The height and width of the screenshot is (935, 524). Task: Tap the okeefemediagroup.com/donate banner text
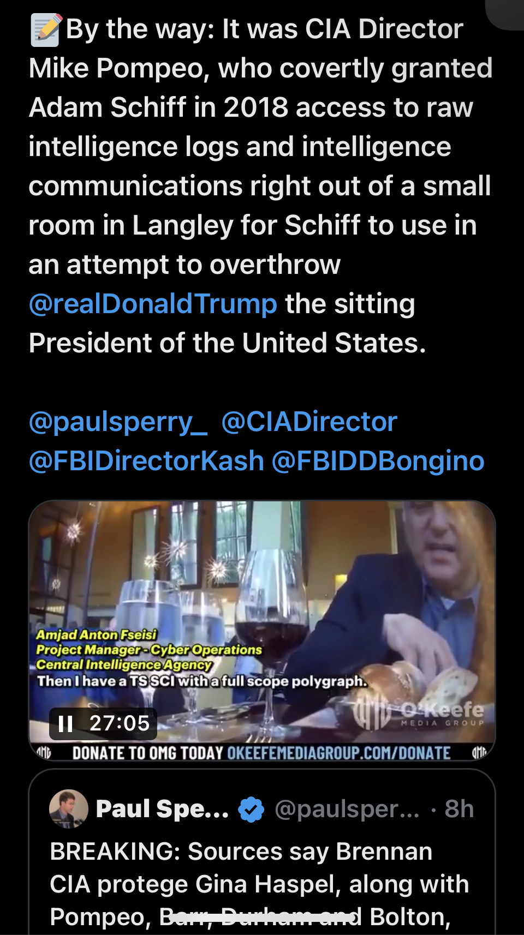click(x=338, y=753)
